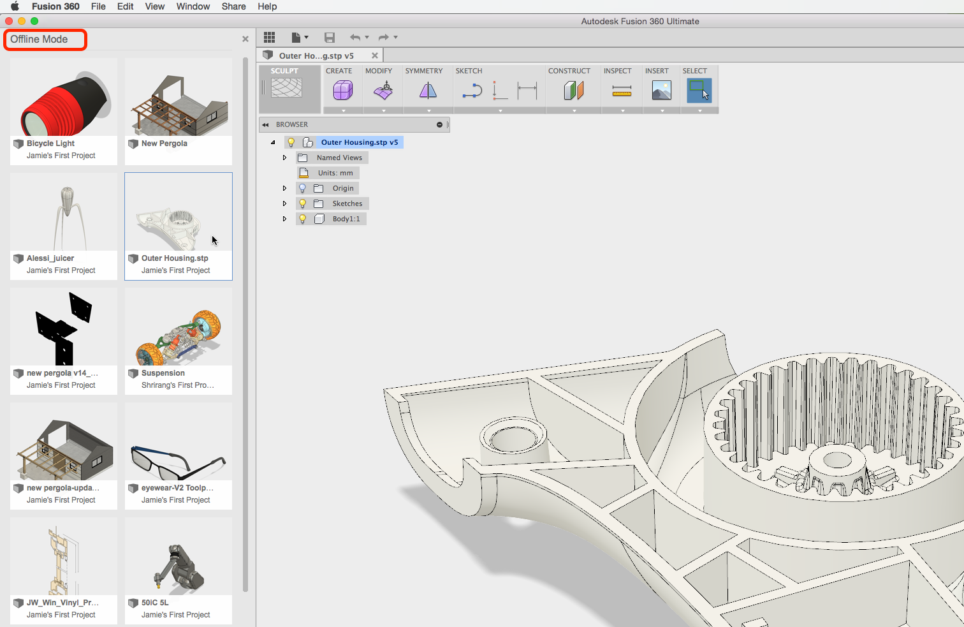Open the CREATE dropdown arrow
The height and width of the screenshot is (627, 964).
(x=344, y=110)
